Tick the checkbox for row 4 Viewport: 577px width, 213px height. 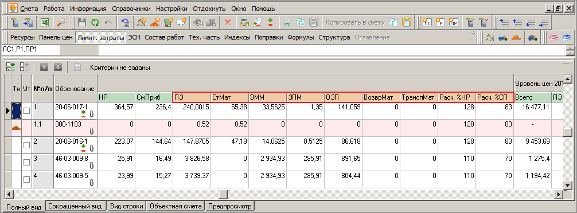point(26,180)
